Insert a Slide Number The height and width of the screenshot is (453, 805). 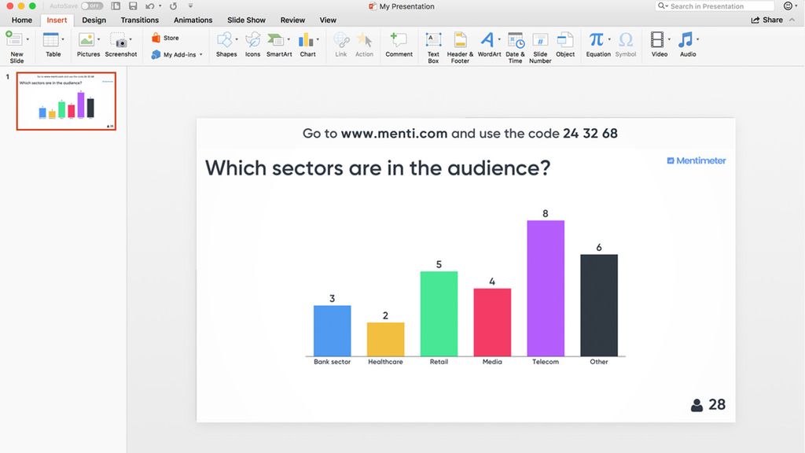coord(540,45)
